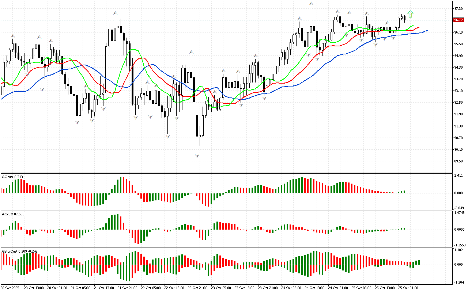The image size is (468, 292).
Task: Select the right end of blue Alligator line
Action: point(427,31)
